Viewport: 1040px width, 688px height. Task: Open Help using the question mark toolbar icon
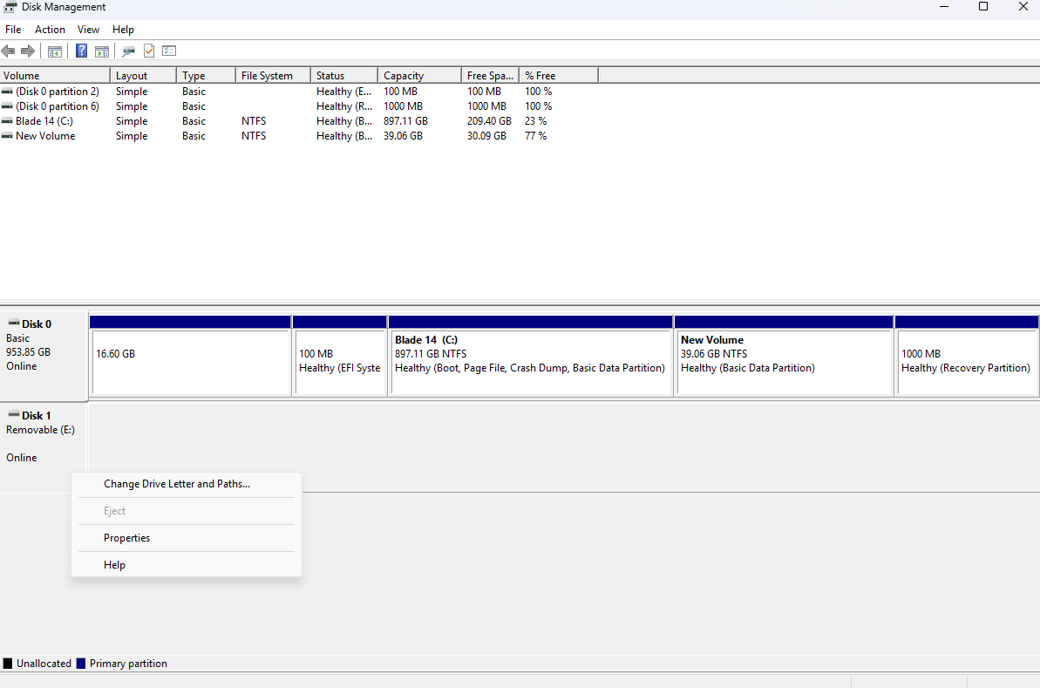tap(80, 50)
